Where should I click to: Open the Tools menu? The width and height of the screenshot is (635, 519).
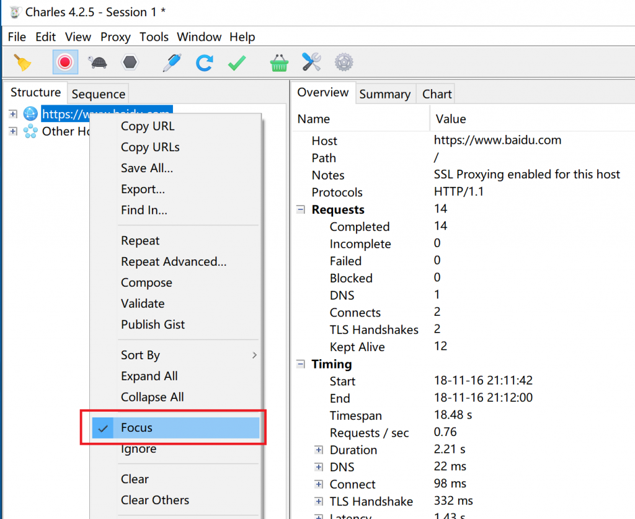click(154, 37)
